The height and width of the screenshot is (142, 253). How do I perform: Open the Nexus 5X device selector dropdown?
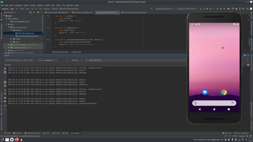(x=187, y=9)
